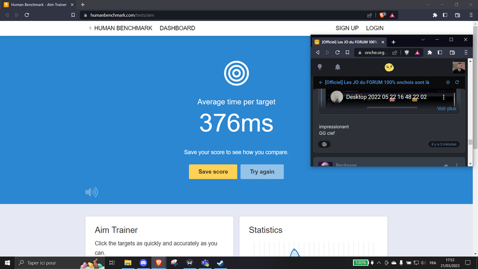The height and width of the screenshot is (269, 478).
Task: Favorite the forum topic with the star icon
Action: pos(448,82)
